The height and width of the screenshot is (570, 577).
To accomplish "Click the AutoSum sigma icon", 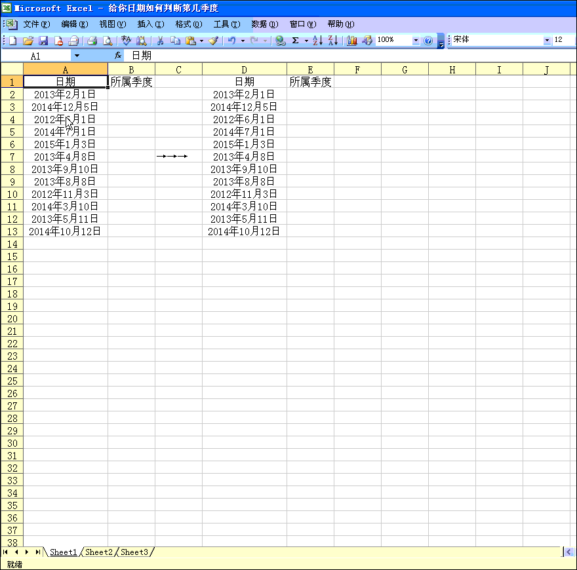I will (296, 41).
